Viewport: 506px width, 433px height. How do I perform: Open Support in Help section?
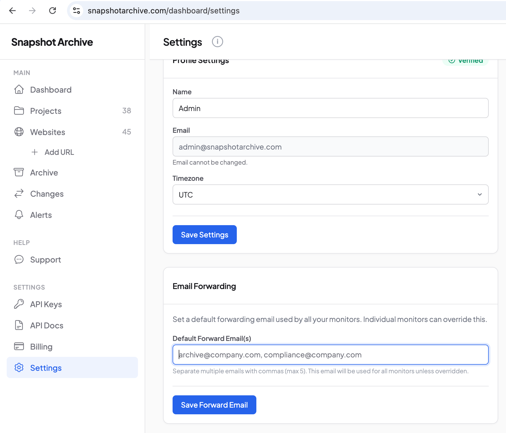[x=72, y=259]
